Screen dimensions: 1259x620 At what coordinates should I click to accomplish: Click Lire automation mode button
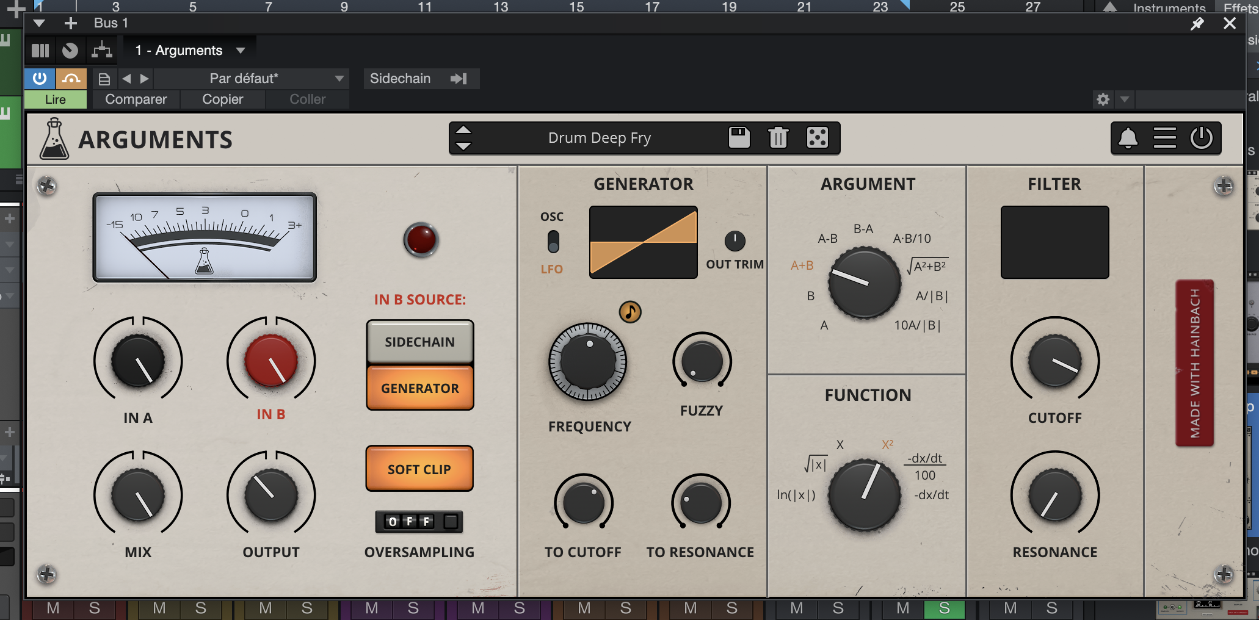[56, 99]
